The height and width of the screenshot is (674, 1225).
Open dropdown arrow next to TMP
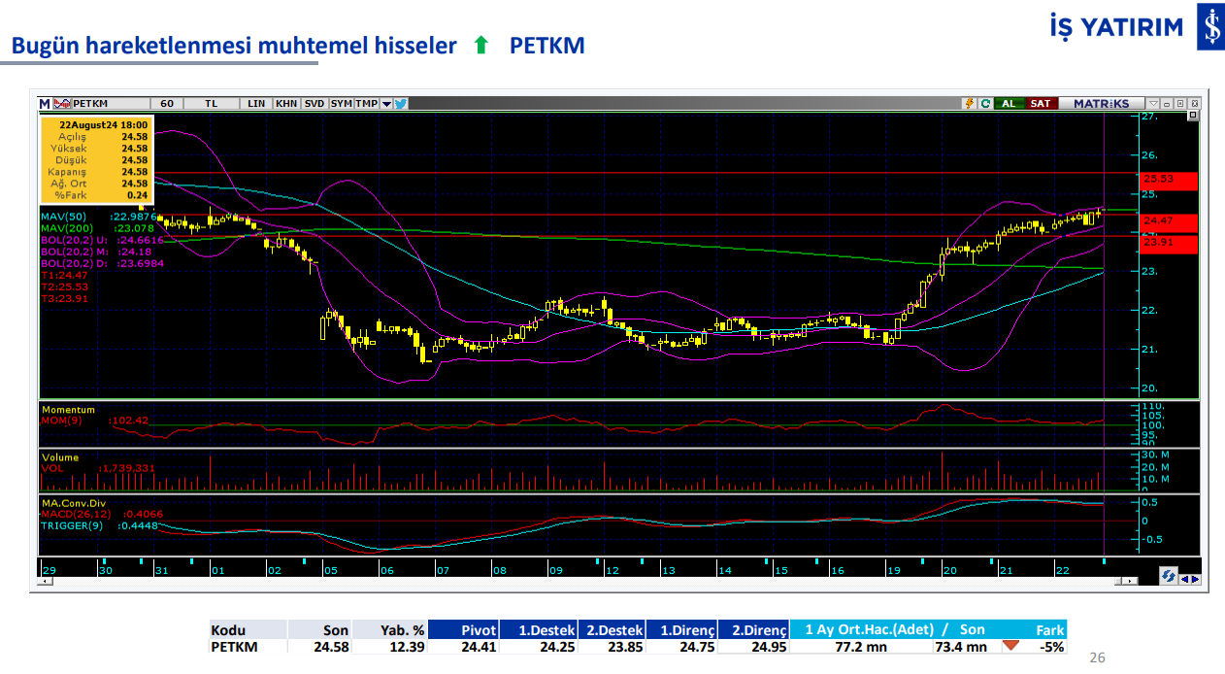coord(386,103)
